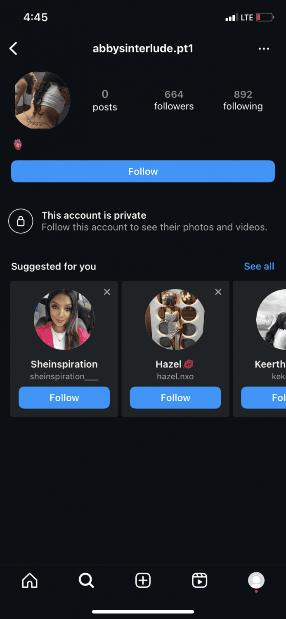Screen dimensions: 286x619
Task: Open See all suggested accounts
Action: (259, 266)
